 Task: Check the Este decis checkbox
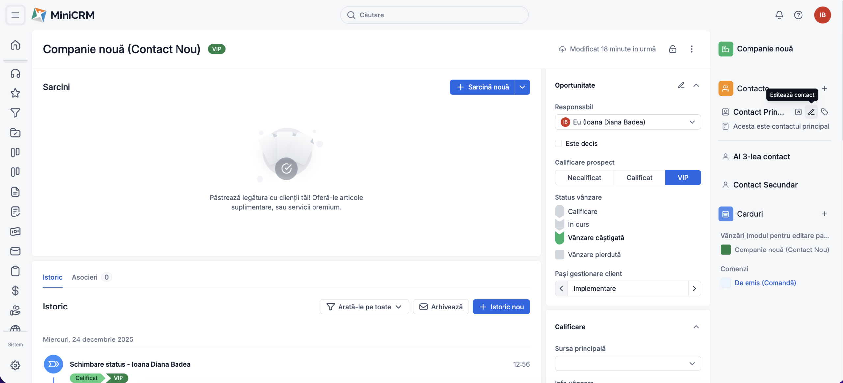coord(558,143)
